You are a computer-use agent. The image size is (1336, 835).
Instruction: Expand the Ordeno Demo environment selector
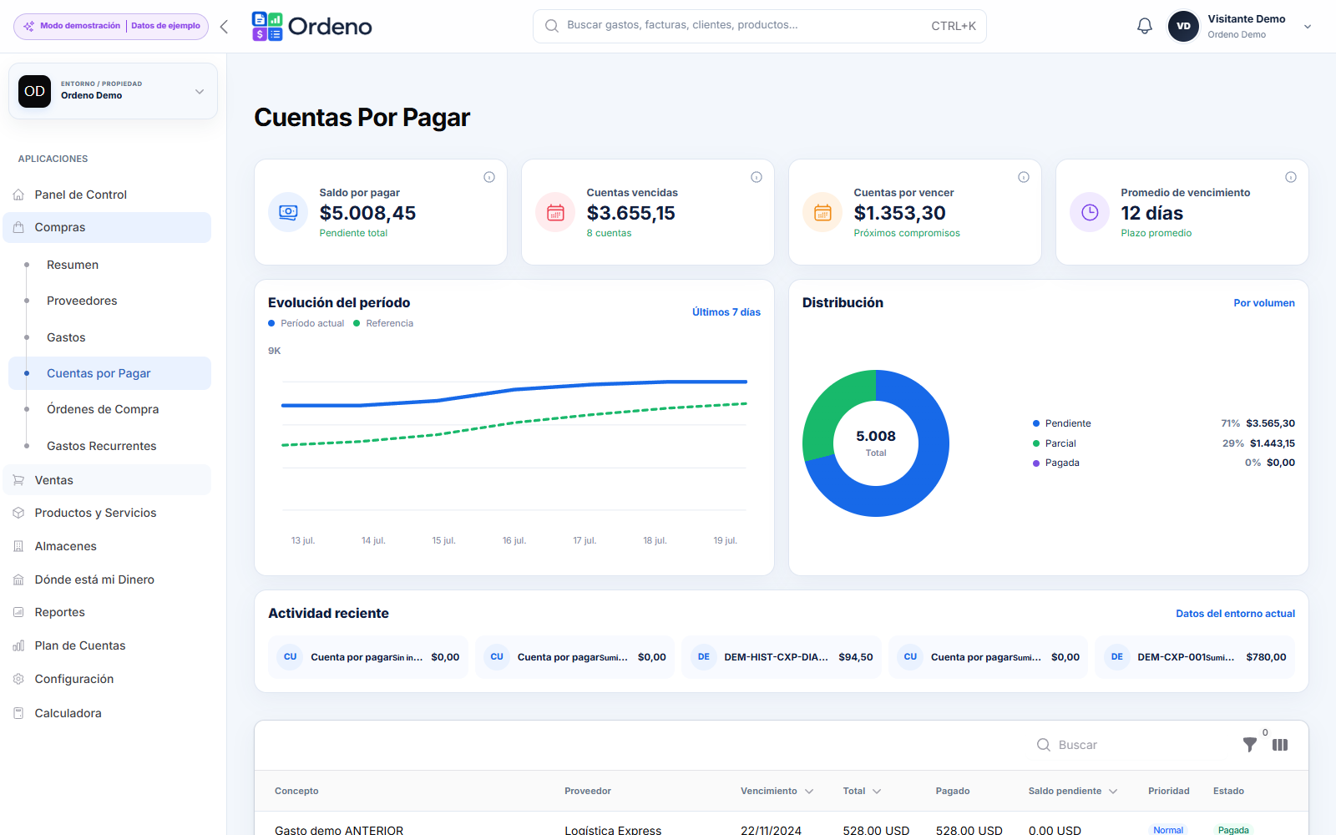(113, 91)
